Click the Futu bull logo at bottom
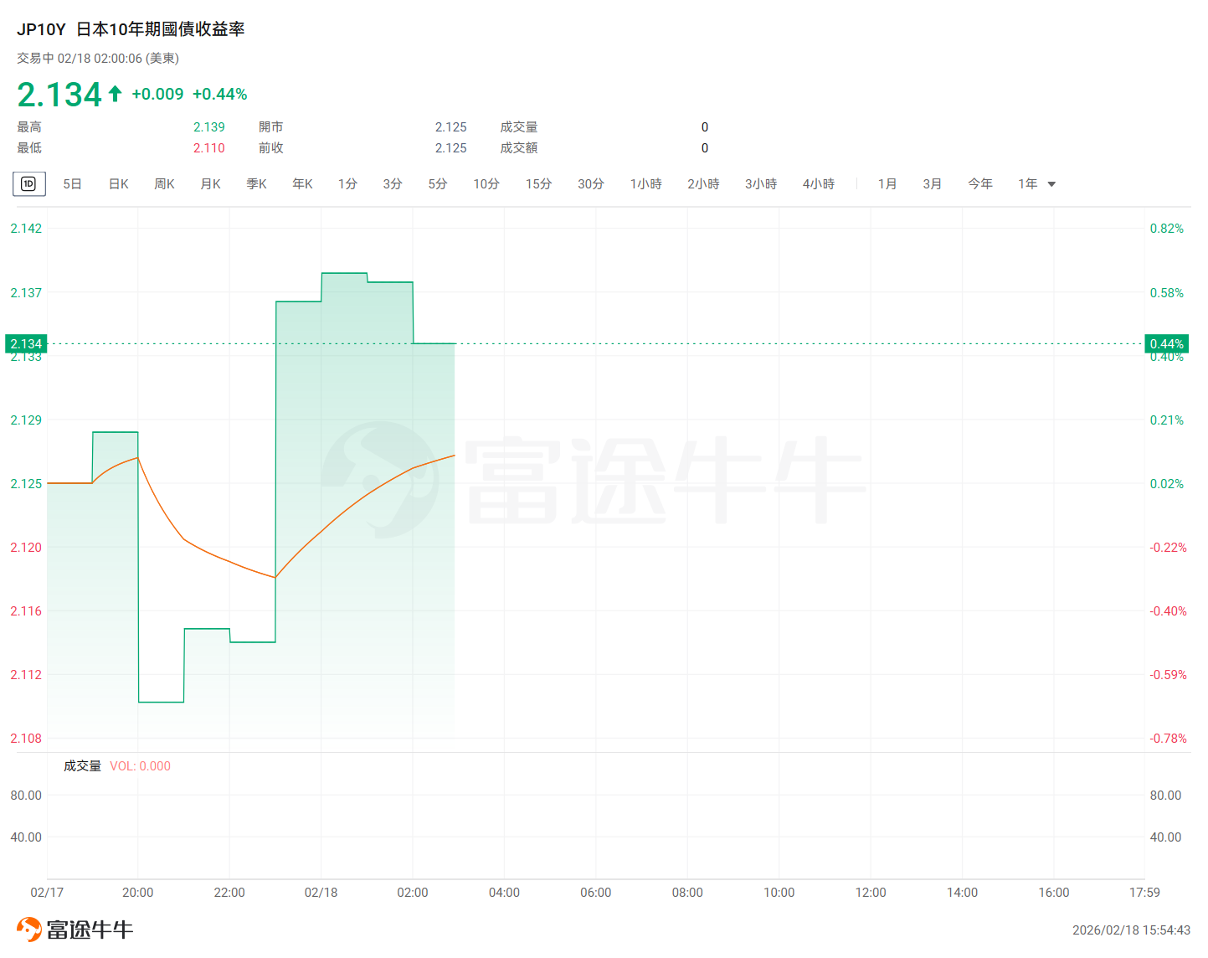The height and width of the screenshot is (958, 1208). click(x=29, y=930)
